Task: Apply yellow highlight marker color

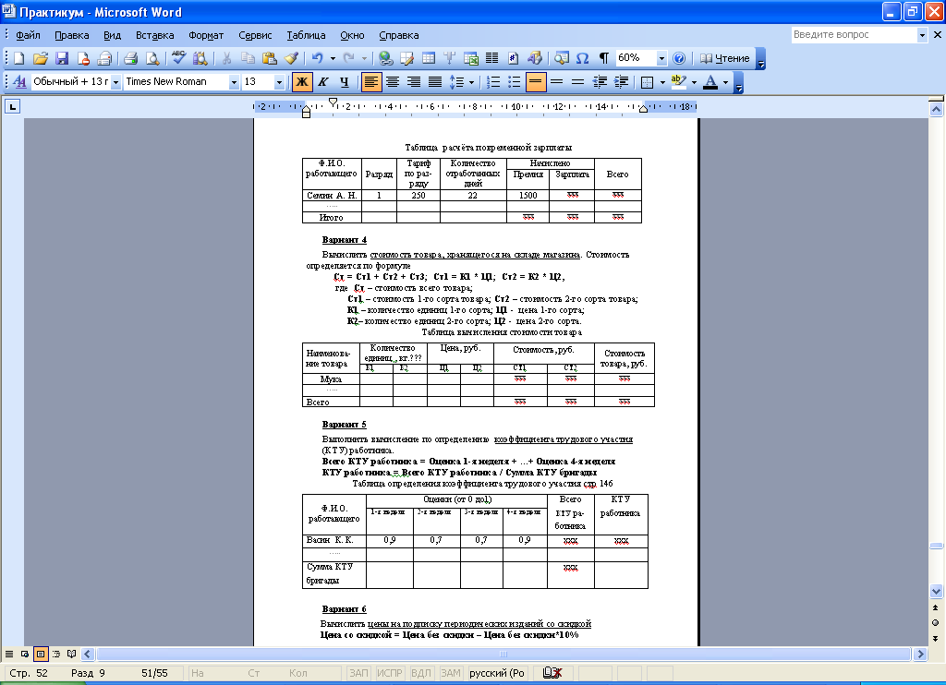Action: pyautogui.click(x=679, y=81)
